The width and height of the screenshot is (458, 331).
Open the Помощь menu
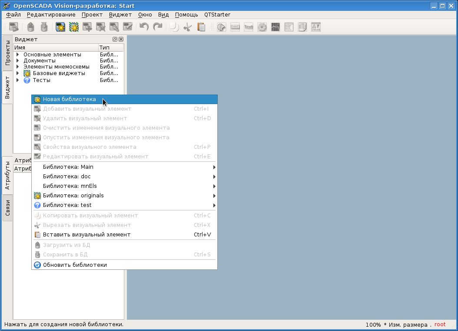[186, 15]
